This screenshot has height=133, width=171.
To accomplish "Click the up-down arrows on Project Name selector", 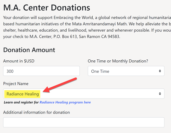I will 160,94.
